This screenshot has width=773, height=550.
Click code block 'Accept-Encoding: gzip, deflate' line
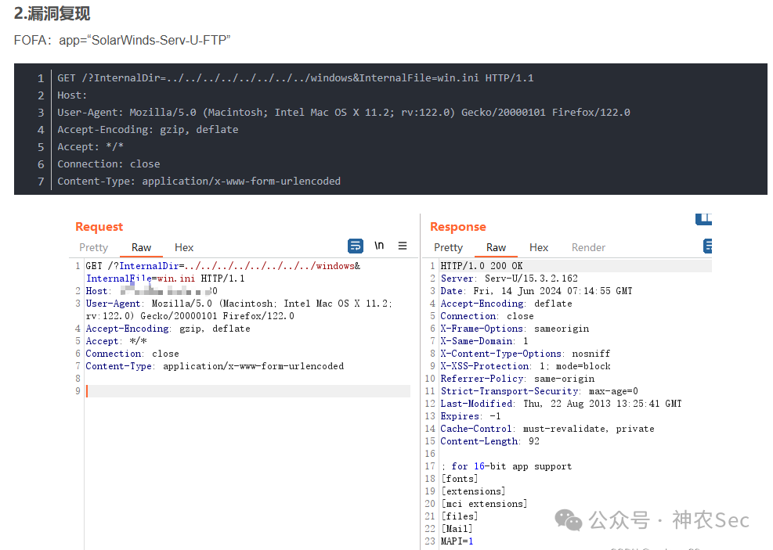pos(148,130)
